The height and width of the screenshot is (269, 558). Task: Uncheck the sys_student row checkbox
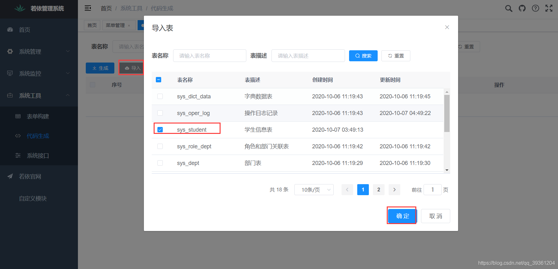tap(160, 129)
